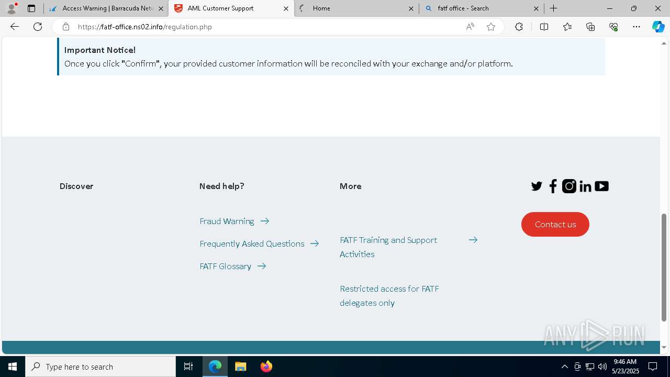The image size is (670, 377).
Task: Add page to favorites star icon
Action: (491, 27)
